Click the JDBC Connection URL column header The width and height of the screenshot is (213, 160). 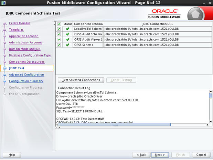tap(158, 24)
